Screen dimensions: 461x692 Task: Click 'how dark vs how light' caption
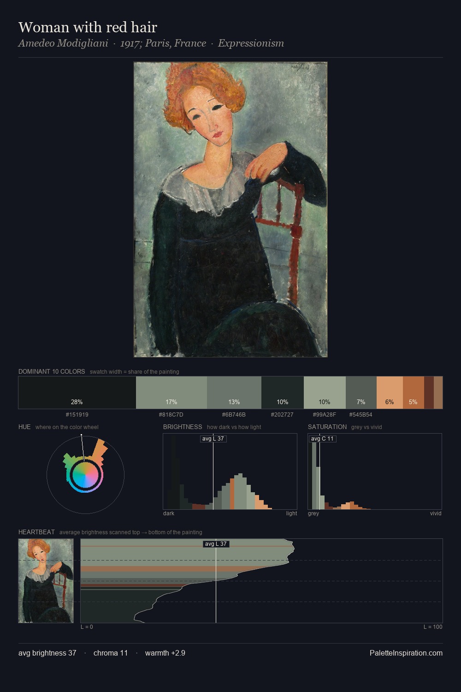point(234,427)
